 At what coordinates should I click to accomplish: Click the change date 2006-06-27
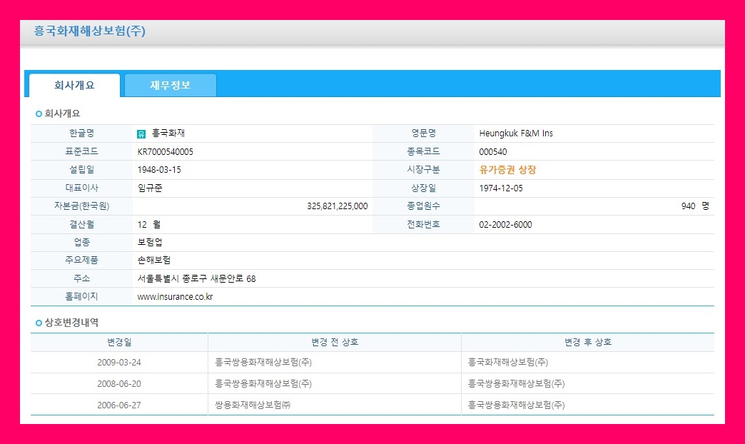pyautogui.click(x=118, y=405)
